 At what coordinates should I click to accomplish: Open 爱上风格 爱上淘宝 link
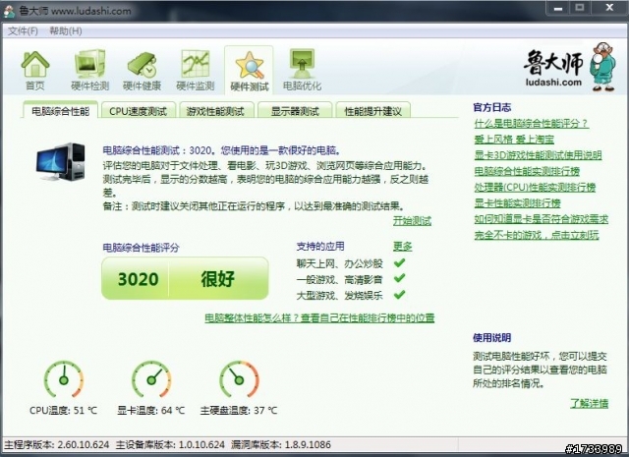[514, 140]
